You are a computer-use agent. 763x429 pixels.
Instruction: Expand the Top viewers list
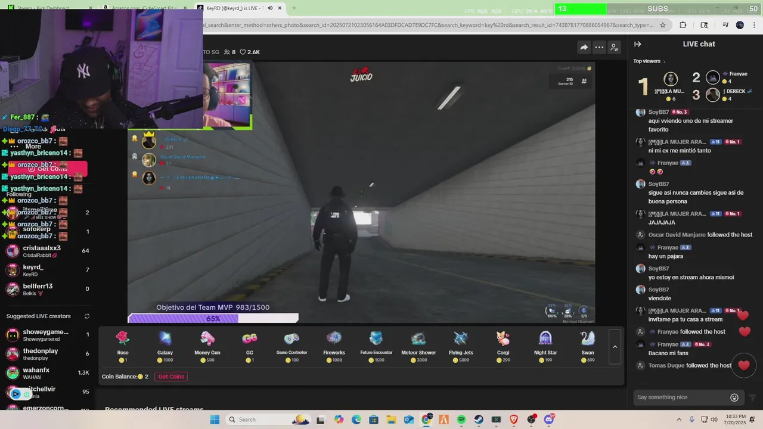tap(649, 61)
